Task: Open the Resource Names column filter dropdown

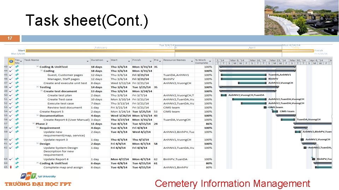Action: coord(192,61)
